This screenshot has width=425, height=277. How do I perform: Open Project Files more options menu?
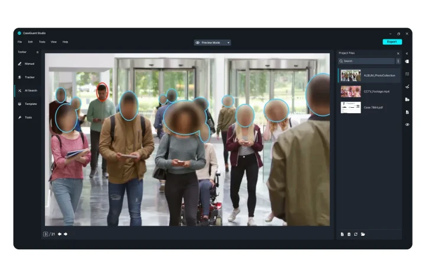pyautogui.click(x=398, y=61)
